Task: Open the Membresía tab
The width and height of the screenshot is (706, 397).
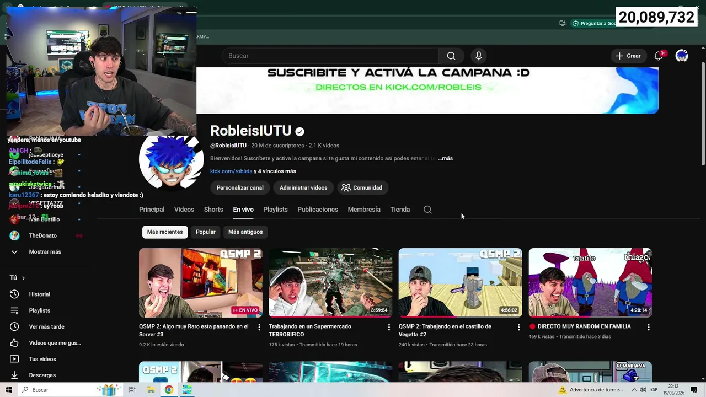Action: (x=364, y=210)
